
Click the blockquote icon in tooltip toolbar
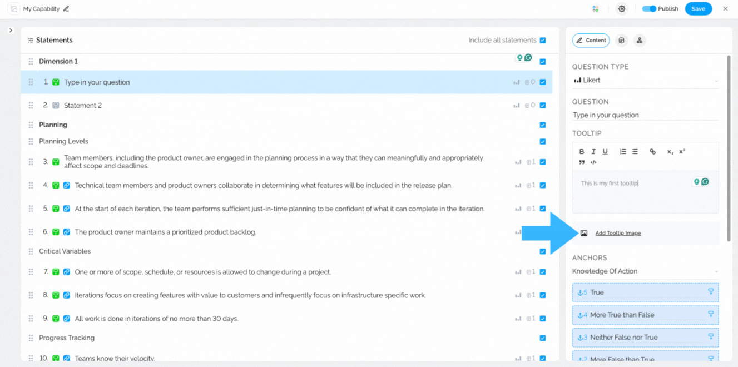[582, 162]
